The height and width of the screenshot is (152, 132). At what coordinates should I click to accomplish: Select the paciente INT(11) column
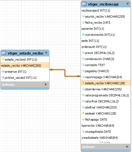coord(106,29)
